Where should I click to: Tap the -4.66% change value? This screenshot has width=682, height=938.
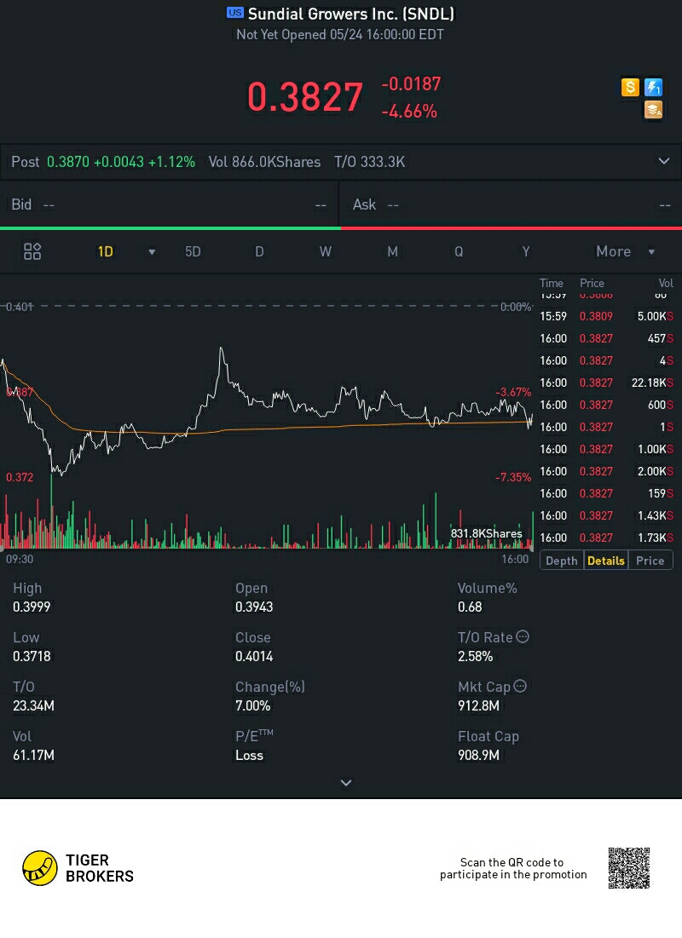point(409,112)
